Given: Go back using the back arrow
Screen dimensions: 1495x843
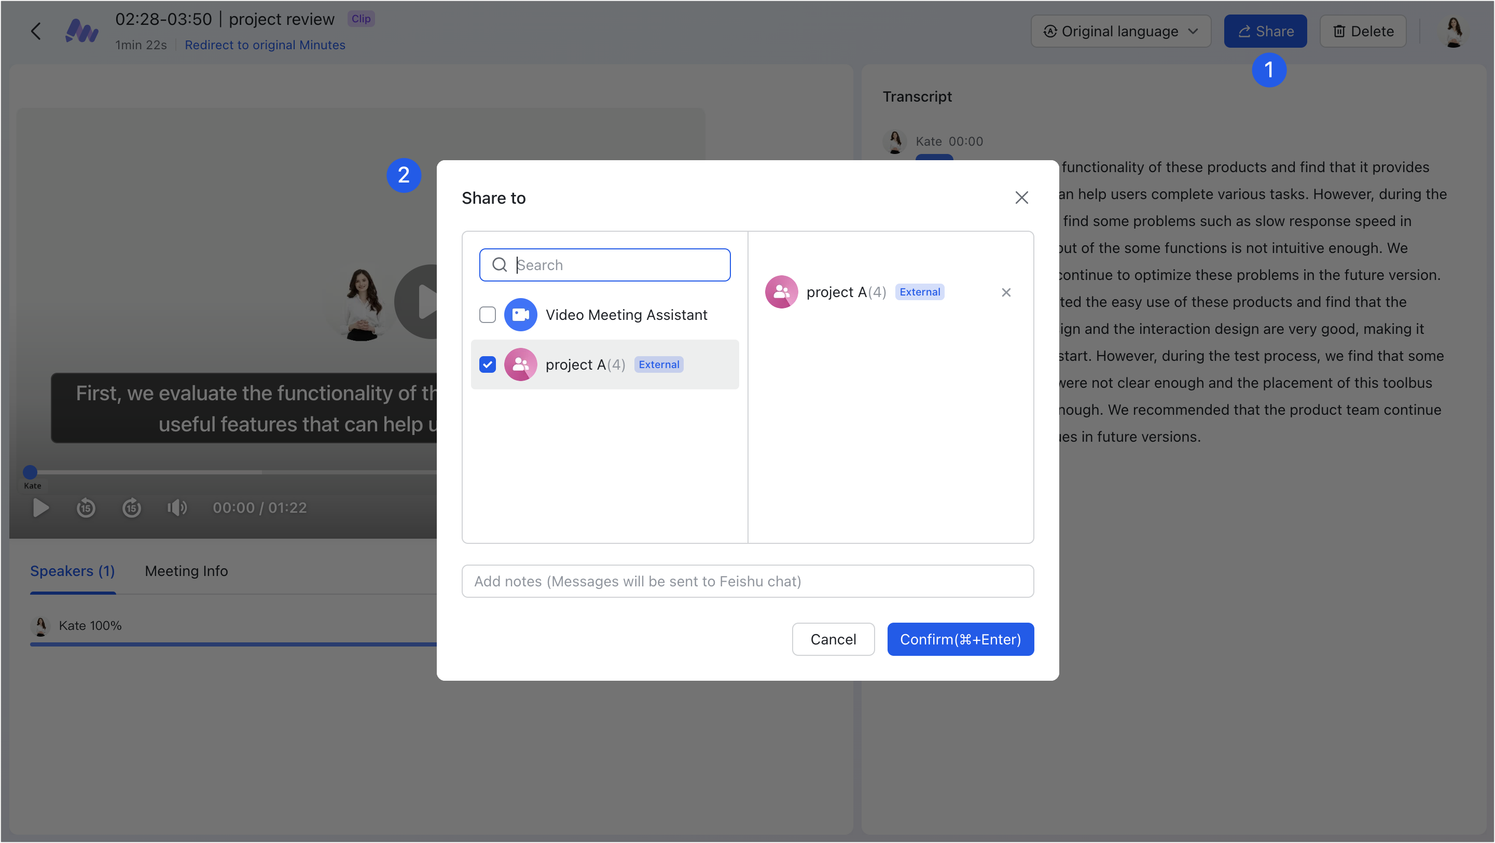Looking at the screenshot, I should coord(36,31).
